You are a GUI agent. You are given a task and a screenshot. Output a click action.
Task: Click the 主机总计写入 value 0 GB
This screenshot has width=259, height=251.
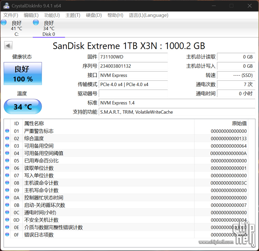tap(236, 66)
